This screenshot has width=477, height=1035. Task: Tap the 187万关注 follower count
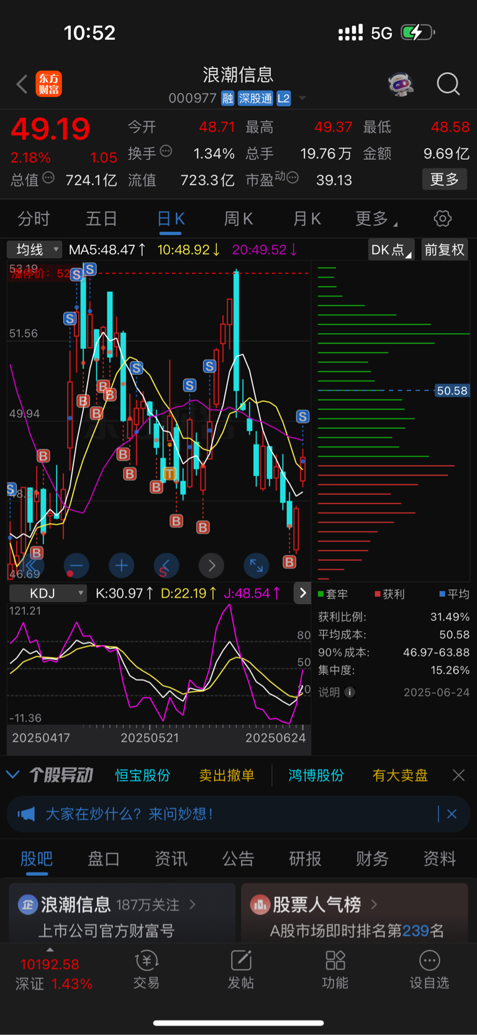tap(148, 904)
